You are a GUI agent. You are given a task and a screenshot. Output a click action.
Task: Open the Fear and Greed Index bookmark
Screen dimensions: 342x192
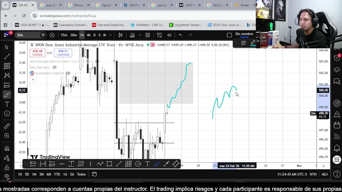[108, 25]
